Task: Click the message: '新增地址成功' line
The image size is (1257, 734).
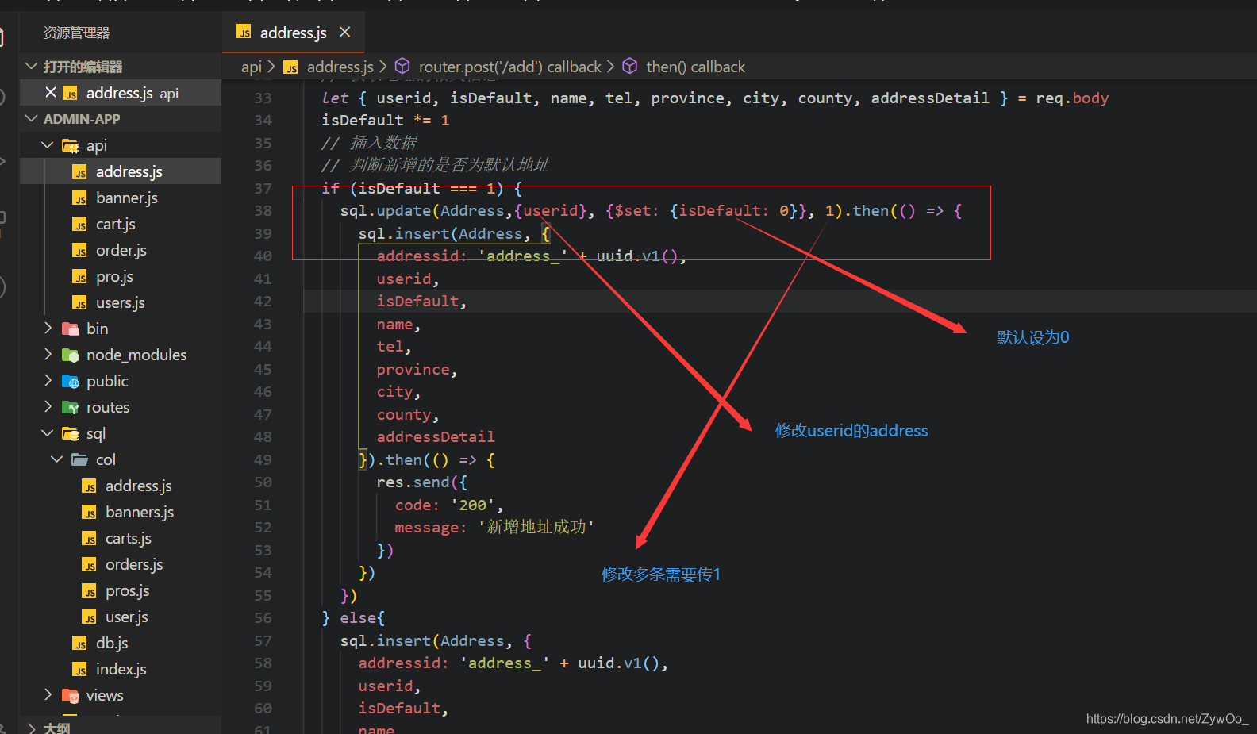Action: pos(494,528)
